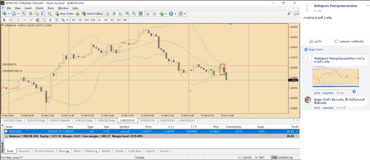The image size is (370, 160).
Task: Select the crosshair tool
Action: click(x=11, y=20)
